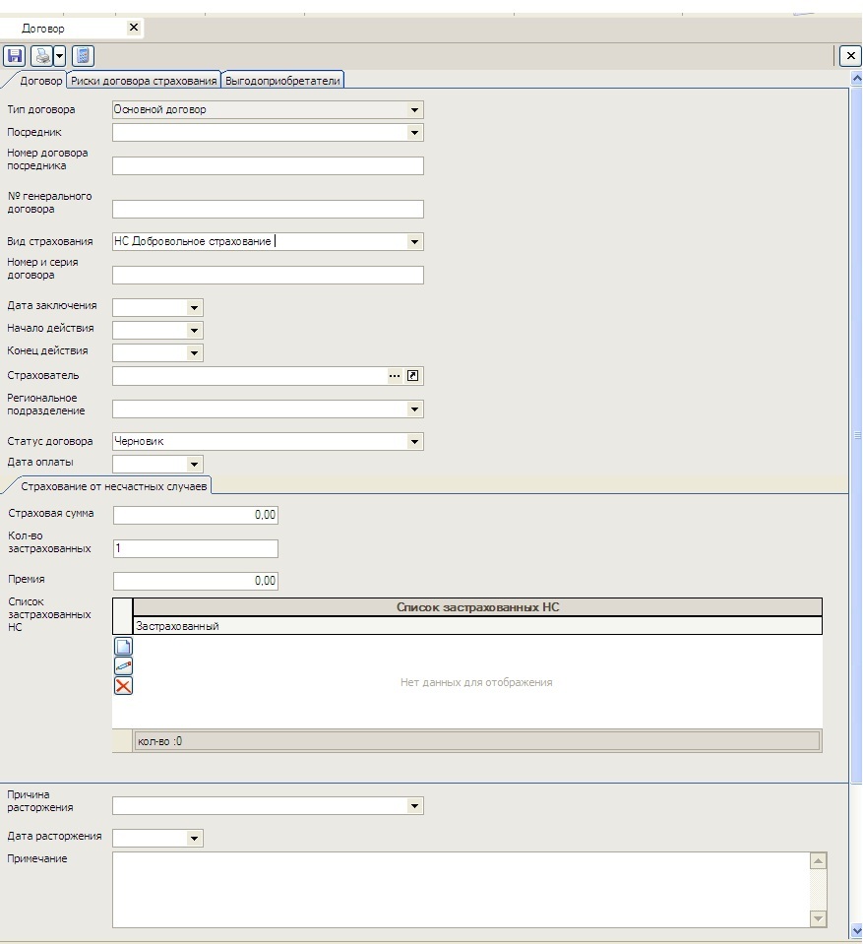This screenshot has height=944, width=863.
Task: Click the Save (floppy disk) toolbar icon
Action: 15,56
